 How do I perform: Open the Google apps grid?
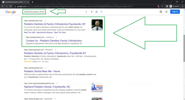pos(166,12)
